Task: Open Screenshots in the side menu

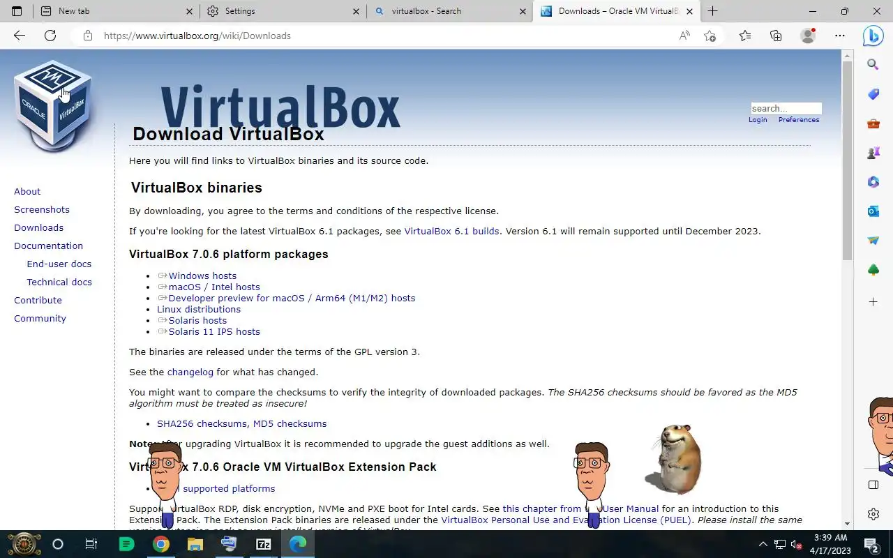Action: 42,209
